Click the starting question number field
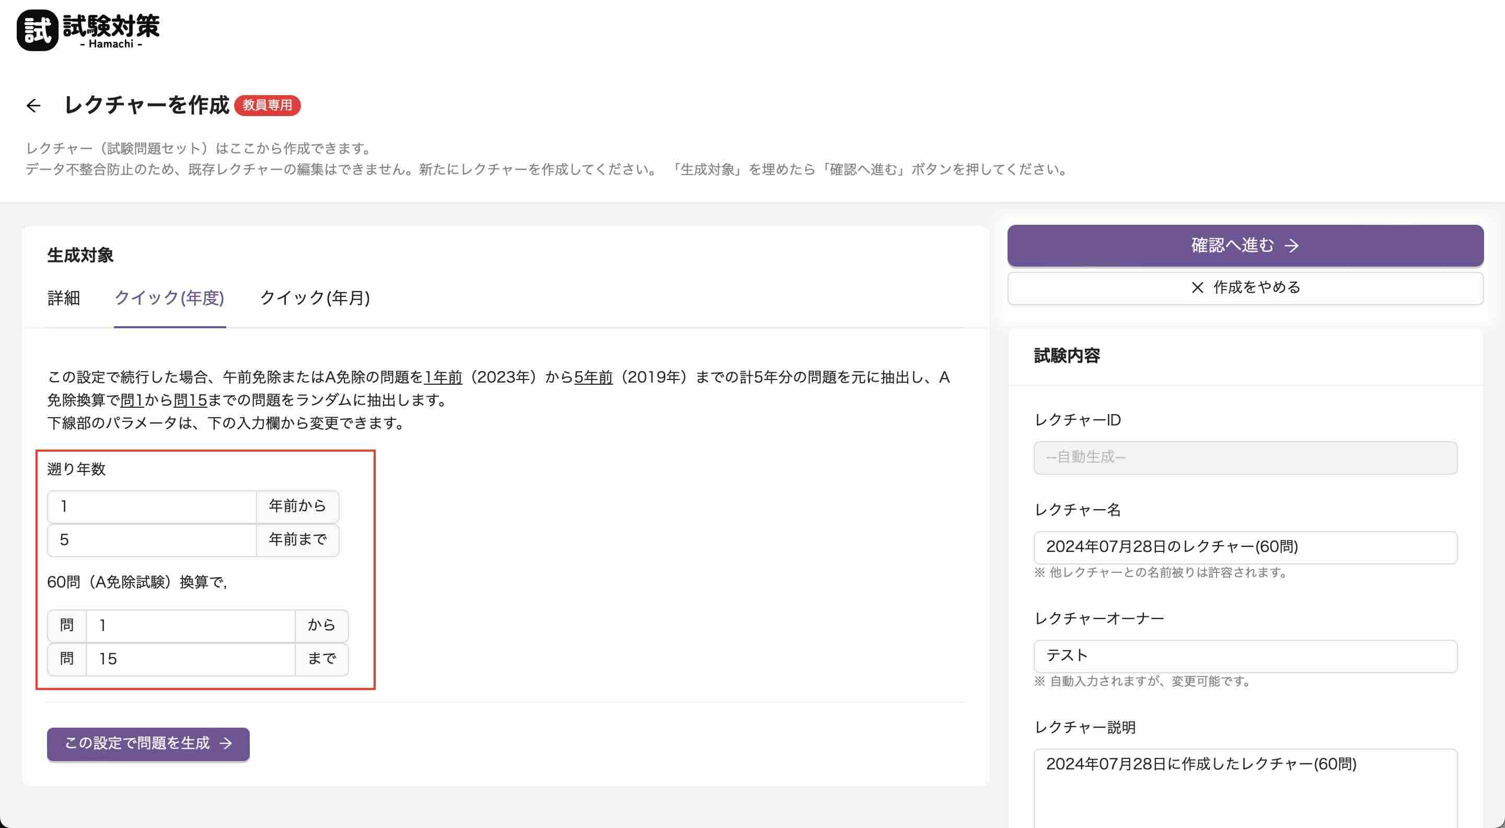1505x828 pixels. pyautogui.click(x=190, y=626)
